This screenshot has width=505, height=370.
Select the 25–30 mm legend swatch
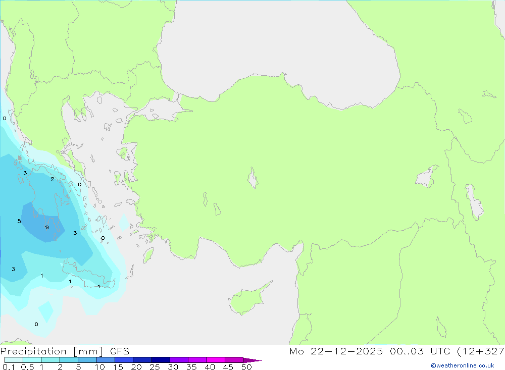161,360
